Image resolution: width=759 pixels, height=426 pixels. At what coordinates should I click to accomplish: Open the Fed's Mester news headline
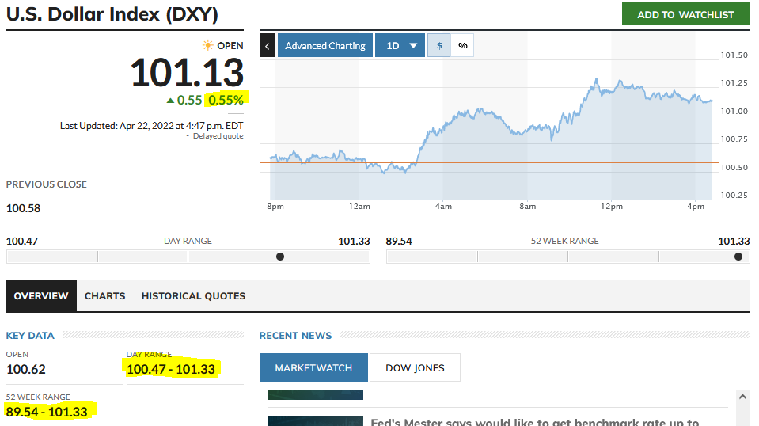coord(534,422)
